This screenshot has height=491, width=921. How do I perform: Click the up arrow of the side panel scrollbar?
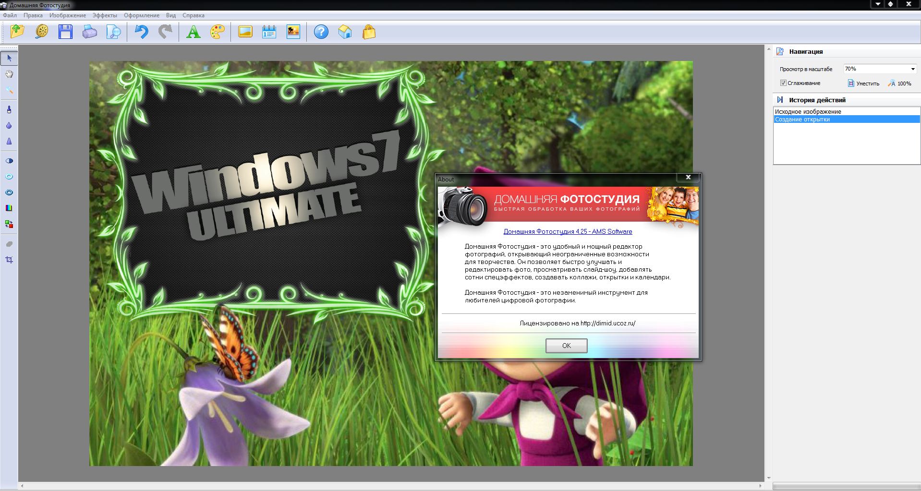click(x=769, y=48)
